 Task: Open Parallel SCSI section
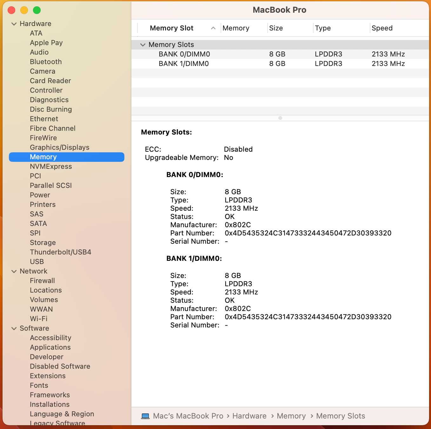click(51, 186)
